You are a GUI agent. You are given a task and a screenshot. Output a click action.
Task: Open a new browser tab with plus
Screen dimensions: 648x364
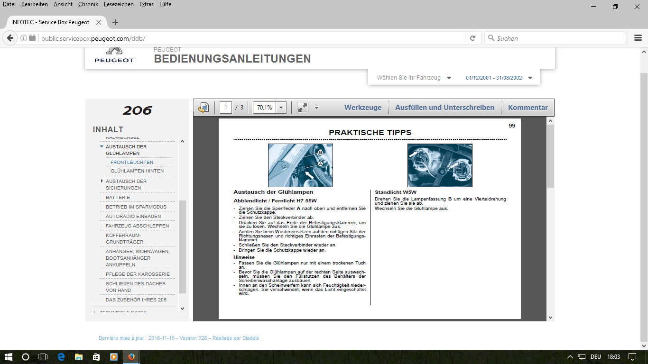[x=115, y=22]
